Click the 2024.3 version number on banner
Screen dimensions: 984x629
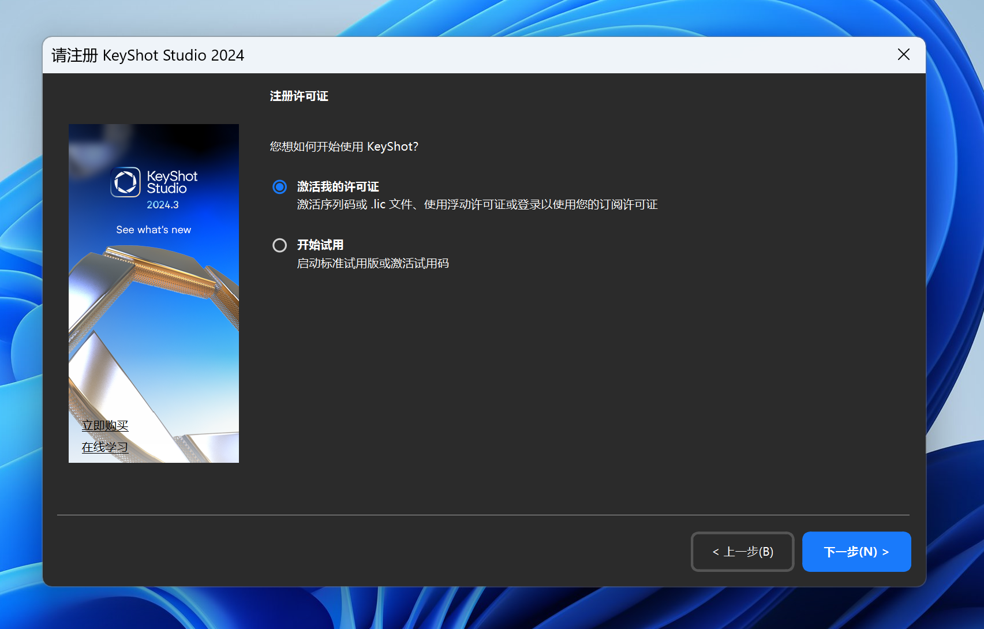coord(163,205)
